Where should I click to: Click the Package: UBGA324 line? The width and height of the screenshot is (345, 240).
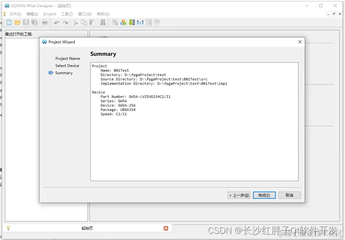point(118,110)
